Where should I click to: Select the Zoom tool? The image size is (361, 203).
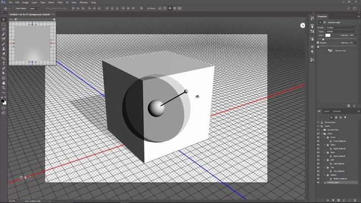tap(3, 88)
